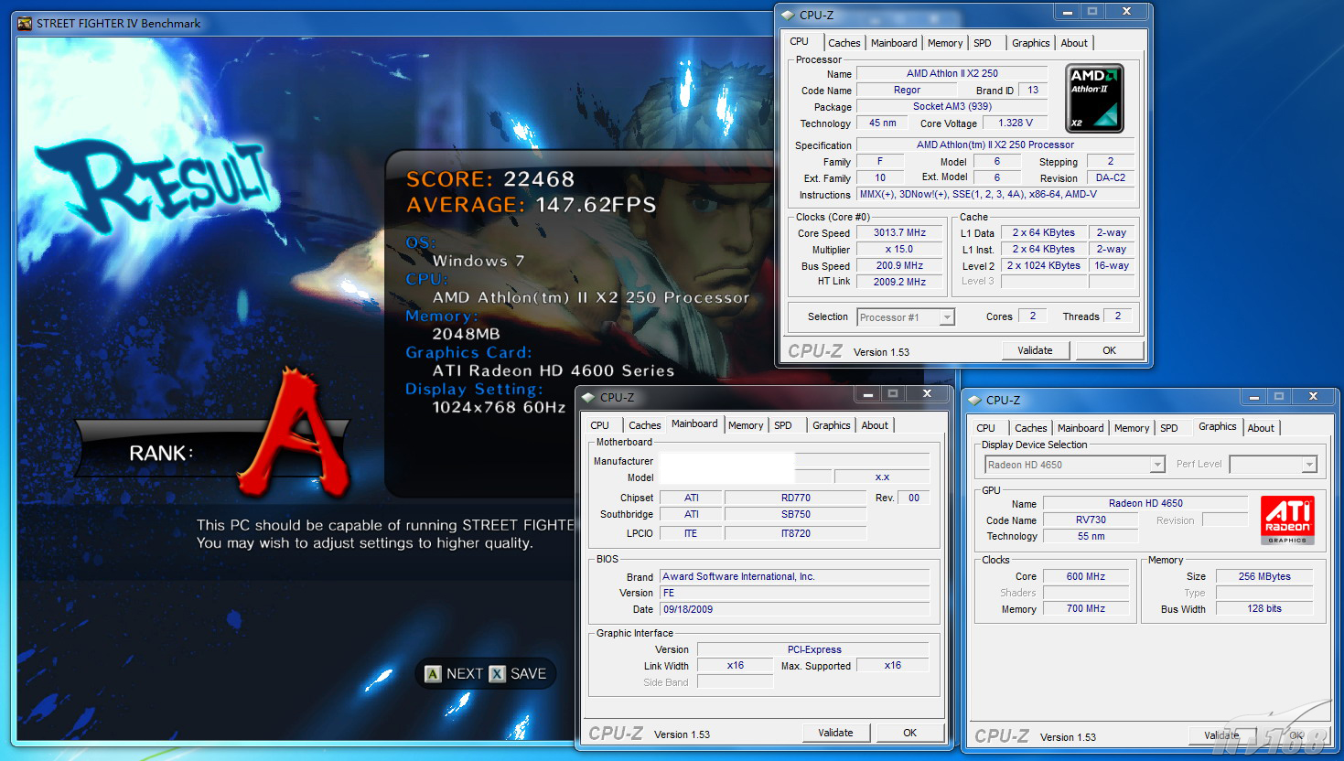Click the CPU-Z title icon in the Mainboard window
Image resolution: width=1344 pixels, height=761 pixels.
tap(588, 397)
